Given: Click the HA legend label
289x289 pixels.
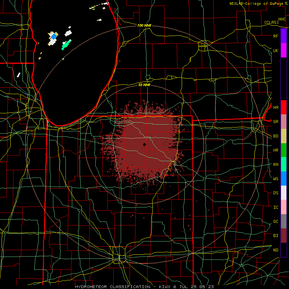Looking at the screenshot, I should [x=276, y=107].
